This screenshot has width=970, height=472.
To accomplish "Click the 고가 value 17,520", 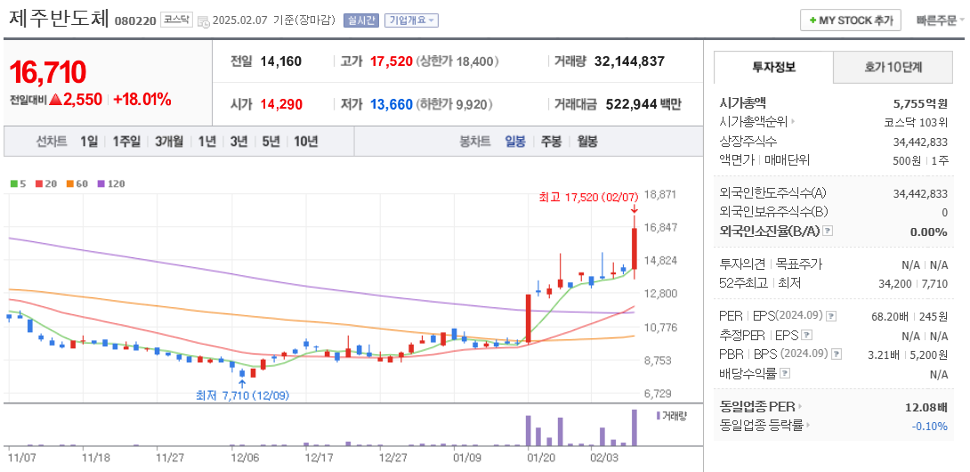I will (391, 61).
